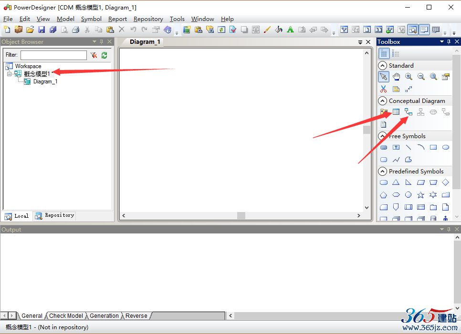Select the Zoom In tool in Toolbox
461x334 pixels.
409,77
